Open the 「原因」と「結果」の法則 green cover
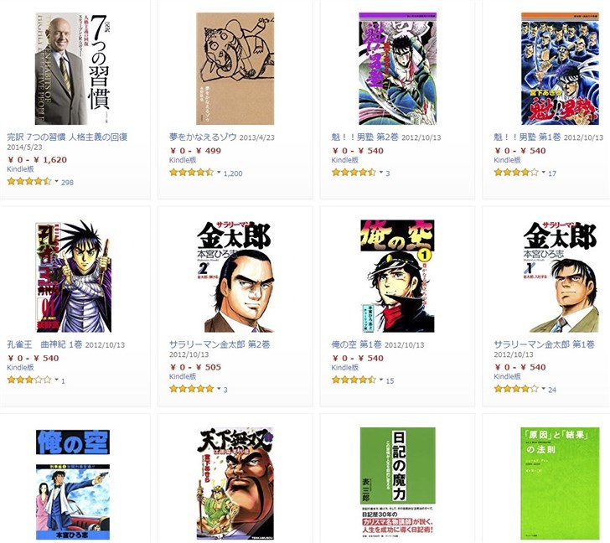The image size is (610, 543). (561, 484)
